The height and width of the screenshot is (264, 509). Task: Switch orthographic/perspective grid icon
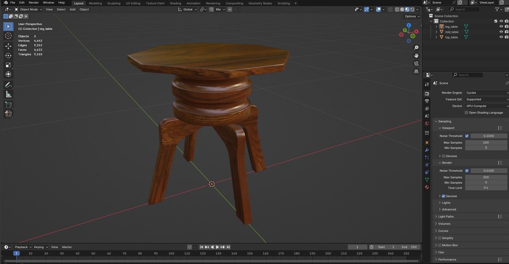416,72
